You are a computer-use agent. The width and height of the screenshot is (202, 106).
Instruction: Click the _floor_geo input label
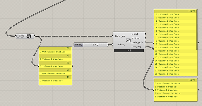(119, 36)
